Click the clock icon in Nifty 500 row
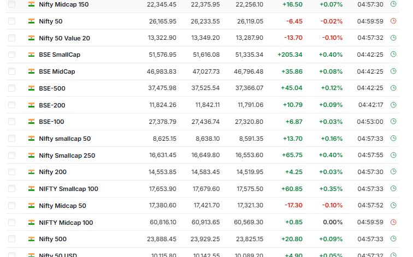This screenshot has width=413, height=257. (x=393, y=238)
